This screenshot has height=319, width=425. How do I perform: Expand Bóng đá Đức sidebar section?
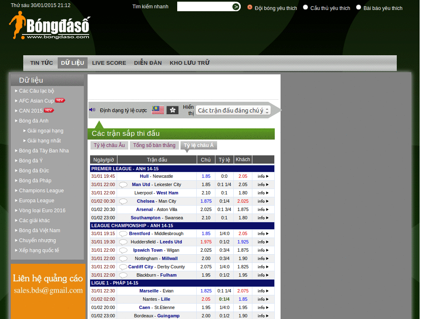[34, 171]
